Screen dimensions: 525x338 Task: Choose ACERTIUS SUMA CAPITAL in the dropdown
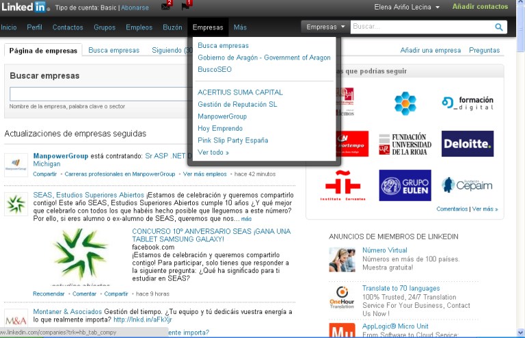coord(240,92)
